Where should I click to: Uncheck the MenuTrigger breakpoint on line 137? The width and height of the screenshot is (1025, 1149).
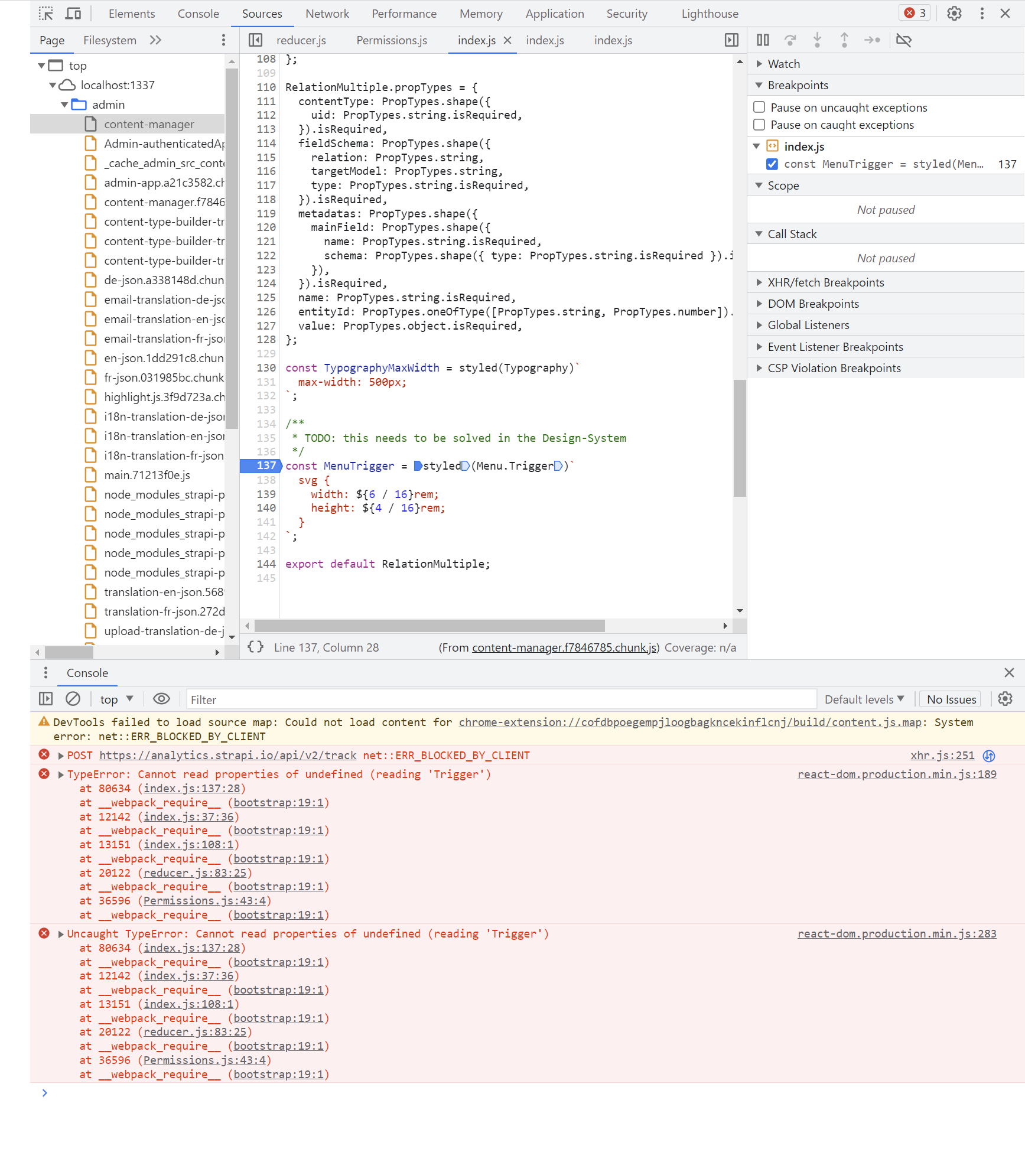[x=772, y=164]
